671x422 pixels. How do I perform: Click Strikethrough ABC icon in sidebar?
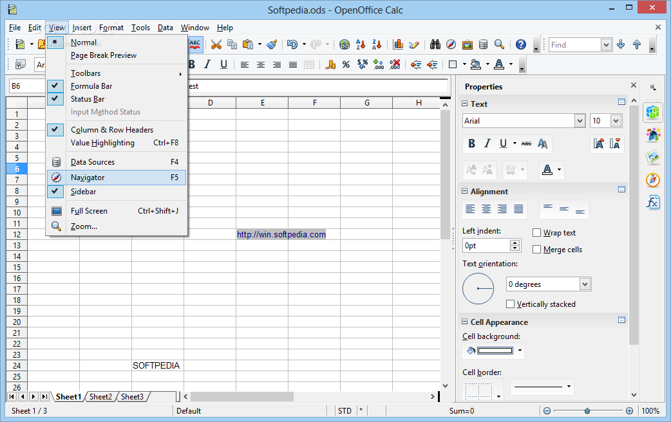coord(526,143)
